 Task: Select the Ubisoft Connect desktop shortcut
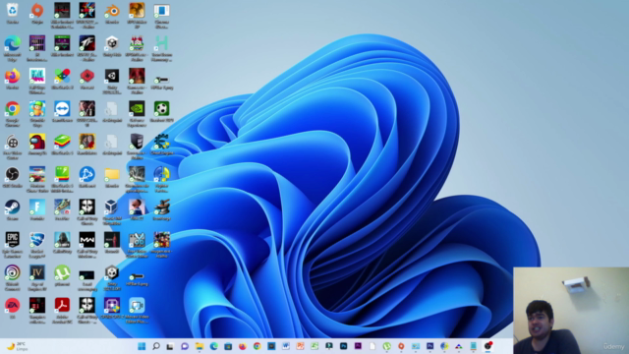point(13,277)
